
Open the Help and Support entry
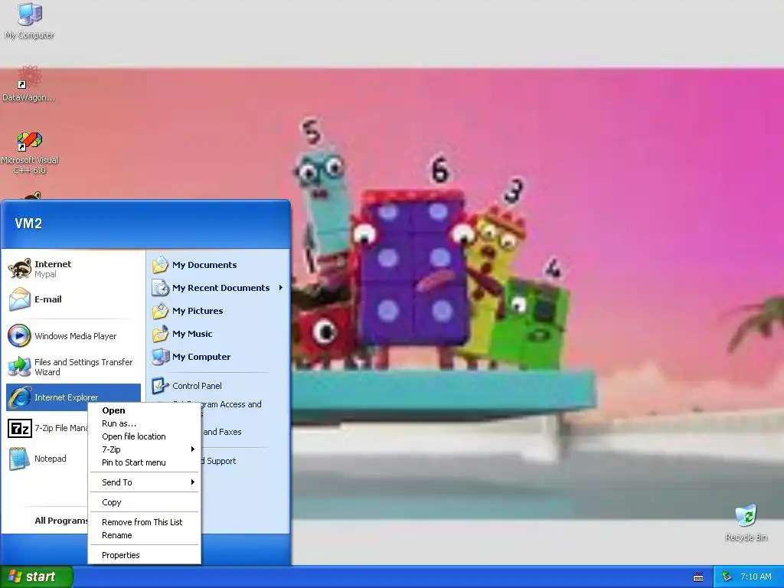(x=218, y=461)
